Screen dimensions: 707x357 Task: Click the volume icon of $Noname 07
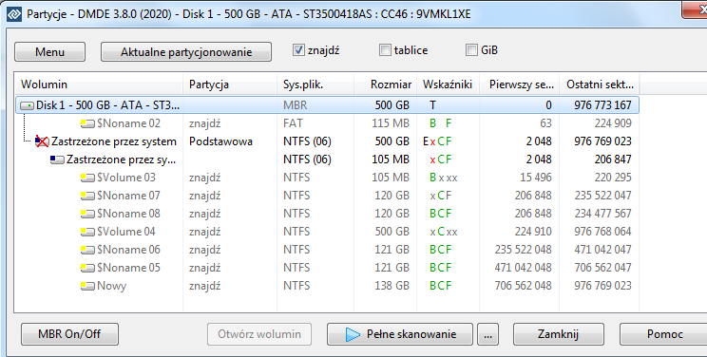coord(88,196)
